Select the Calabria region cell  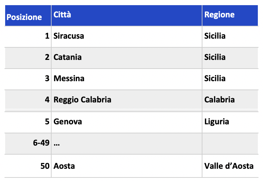(x=219, y=100)
